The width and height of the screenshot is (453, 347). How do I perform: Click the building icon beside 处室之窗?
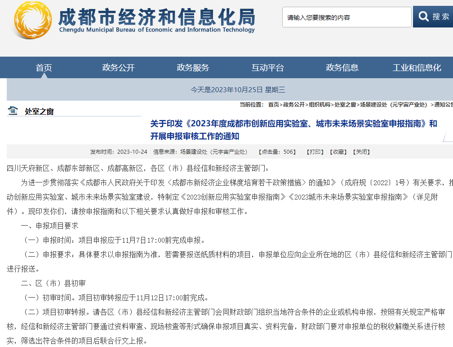tap(13, 110)
